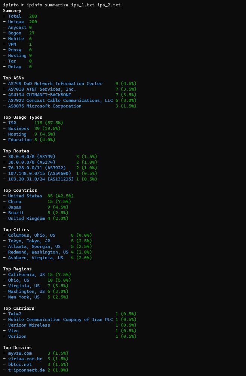Click the 'Tele2' carrier

15,314
